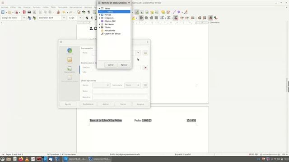The image size is (289, 162).
Task: Open the Formulario dropdown in hyperlink dialog
Action: coord(132,85)
